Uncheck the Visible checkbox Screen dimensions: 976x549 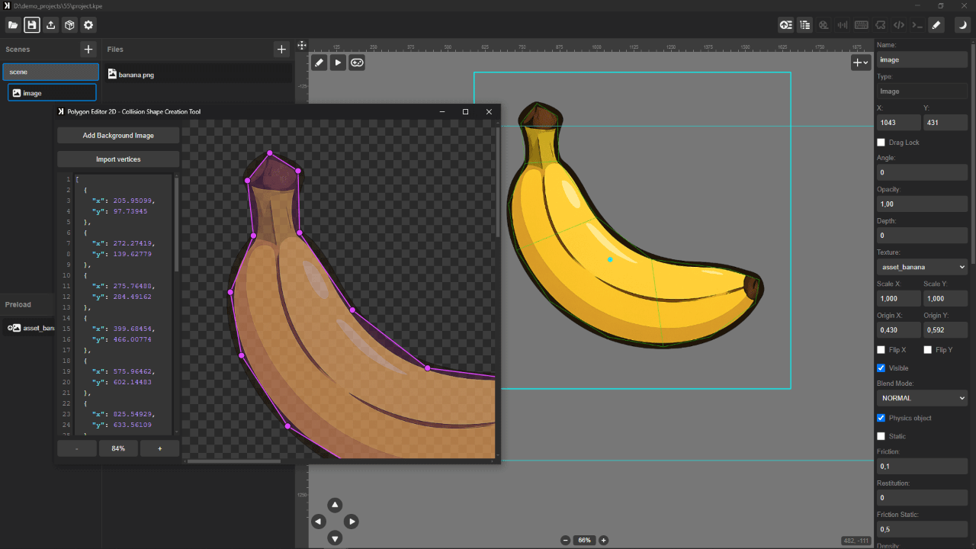pyautogui.click(x=881, y=368)
